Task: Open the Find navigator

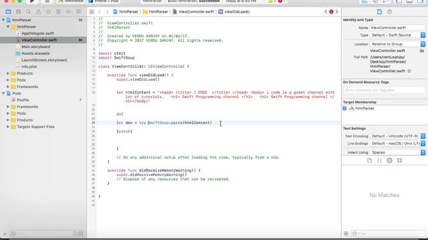Action: [x=28, y=12]
